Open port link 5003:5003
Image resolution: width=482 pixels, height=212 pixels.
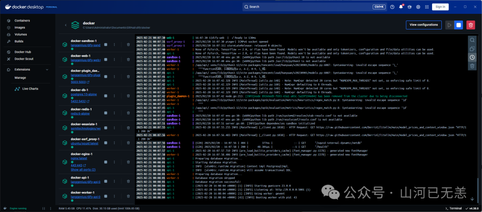pyautogui.click(x=80, y=82)
